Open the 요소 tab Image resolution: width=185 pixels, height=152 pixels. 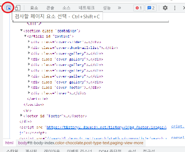(x=34, y=8)
